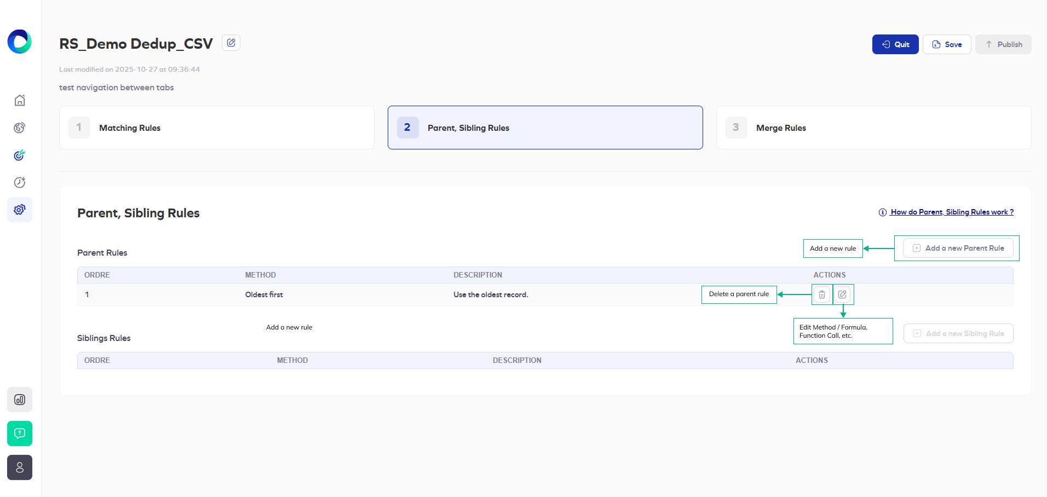Open the How do Parent, Sibling Rules work link
Image resolution: width=1047 pixels, height=497 pixels.
[951, 212]
